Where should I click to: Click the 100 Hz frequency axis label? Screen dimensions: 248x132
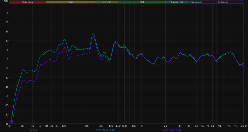click(x=64, y=126)
